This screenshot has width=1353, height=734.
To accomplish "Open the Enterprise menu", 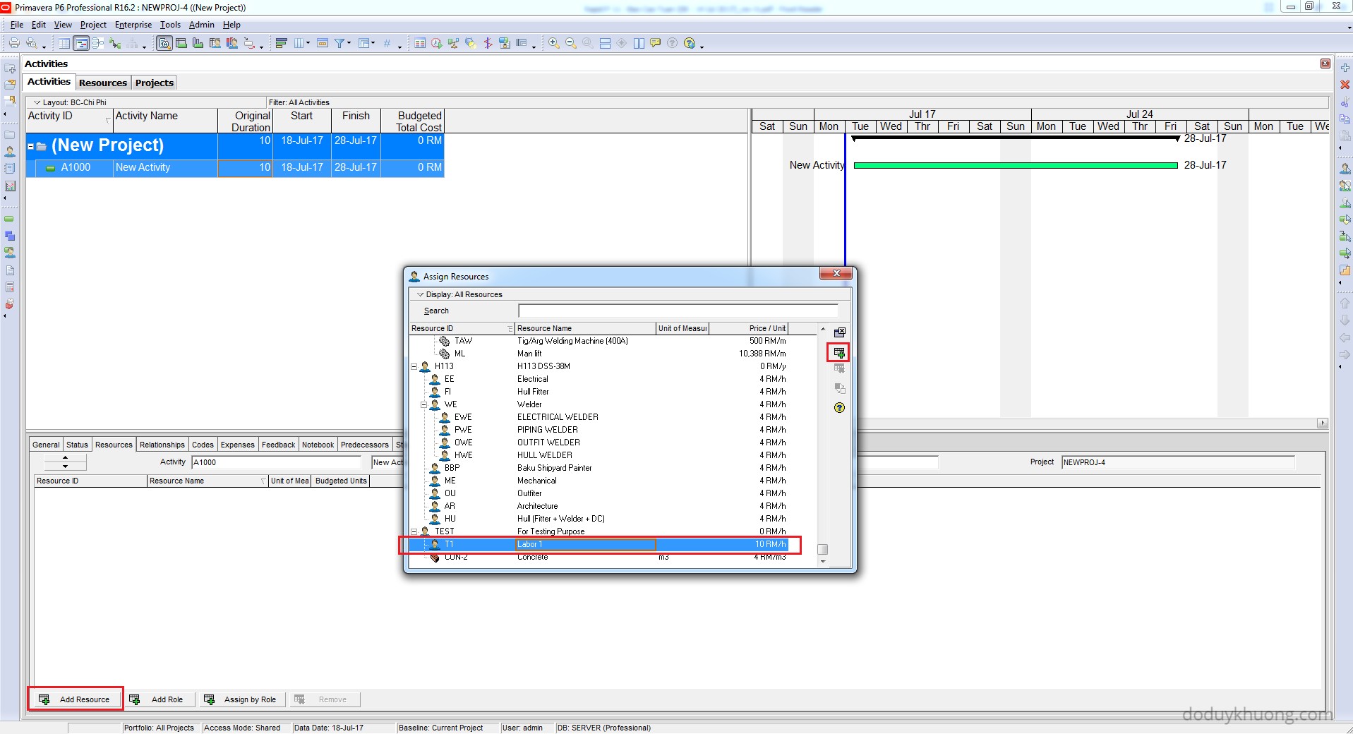I will tap(133, 25).
